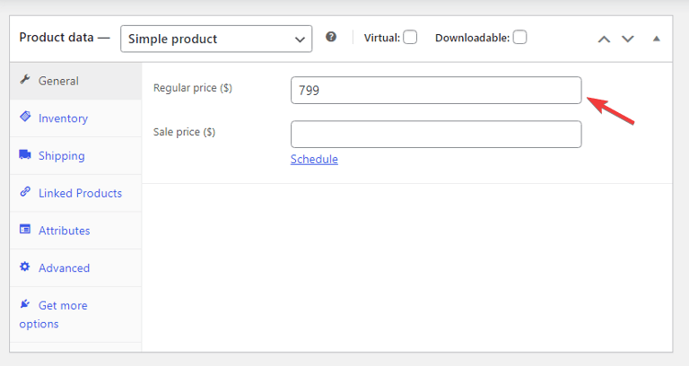The image size is (689, 366).
Task: Click the Advanced gear icon
Action: click(x=25, y=266)
